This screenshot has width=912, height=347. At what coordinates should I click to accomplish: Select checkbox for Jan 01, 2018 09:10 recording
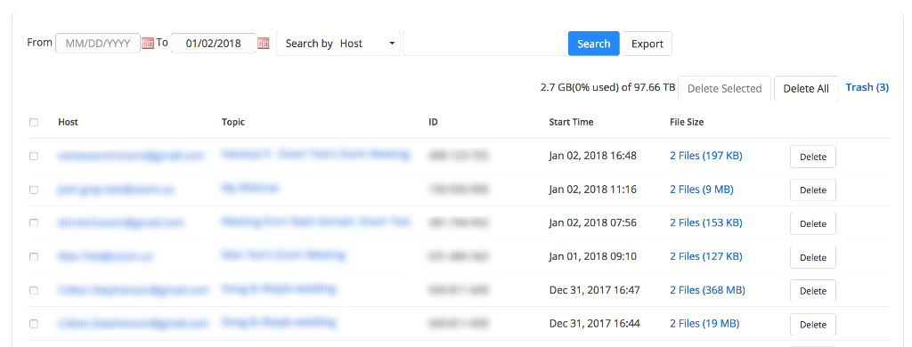pyautogui.click(x=34, y=256)
